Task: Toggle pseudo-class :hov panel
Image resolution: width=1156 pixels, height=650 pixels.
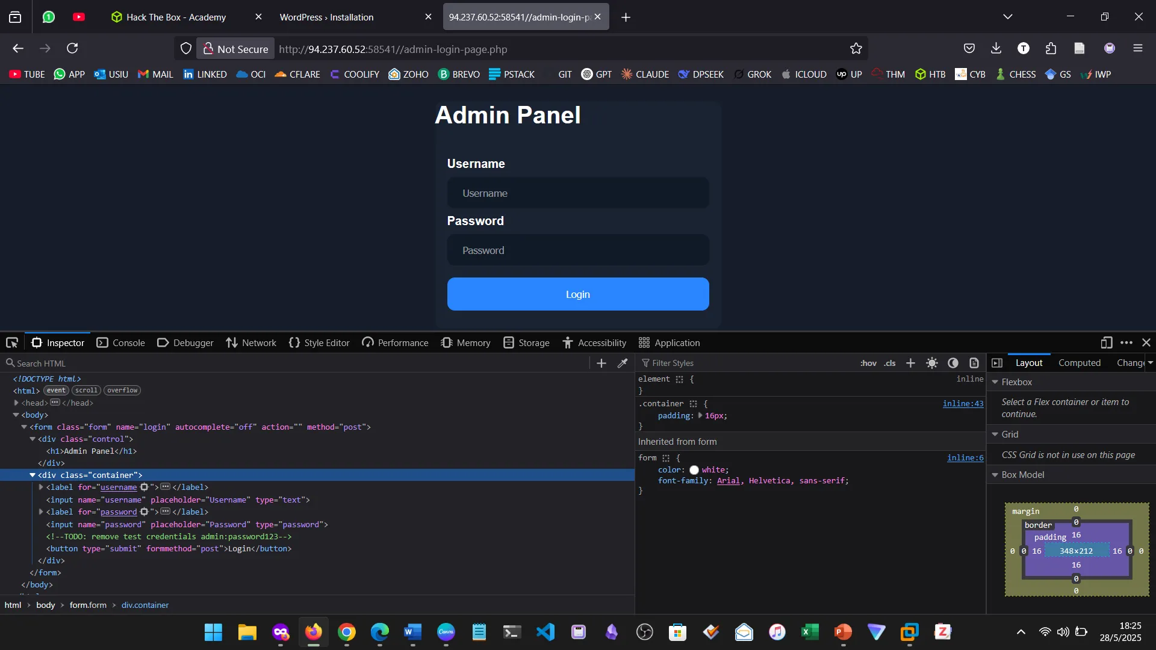Action: [868, 363]
